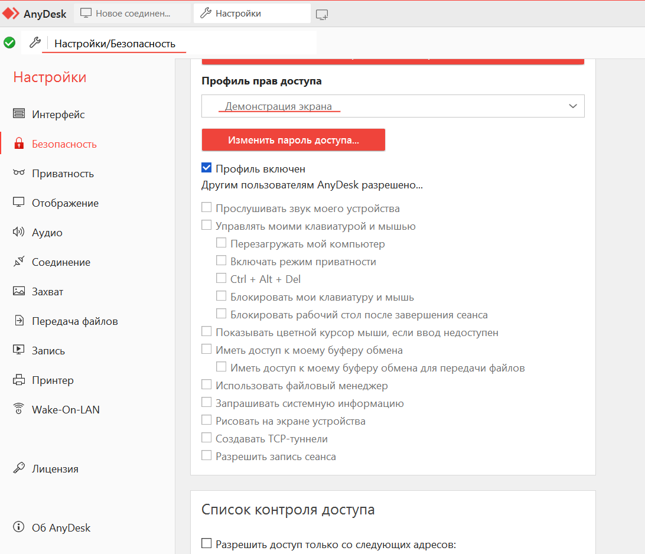Check Управлять моими клавиатурой и мышью
This screenshot has height=554, width=645.
point(207,225)
